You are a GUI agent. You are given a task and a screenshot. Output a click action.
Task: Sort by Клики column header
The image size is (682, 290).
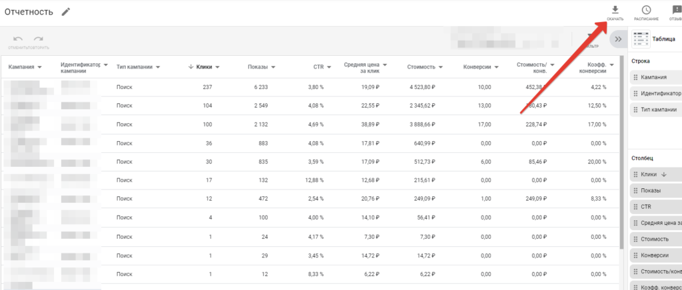(204, 67)
